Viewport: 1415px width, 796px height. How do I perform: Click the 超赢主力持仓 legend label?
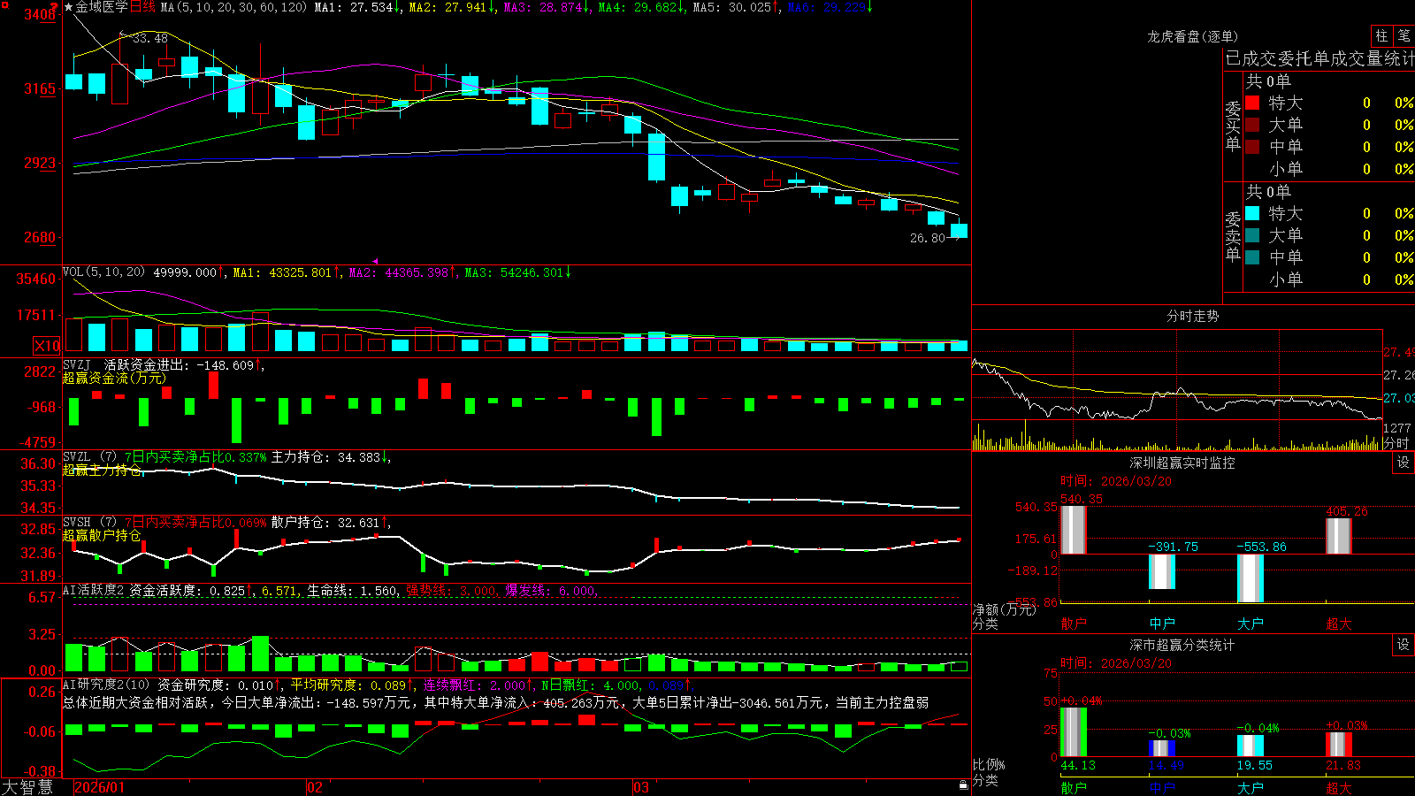(102, 470)
